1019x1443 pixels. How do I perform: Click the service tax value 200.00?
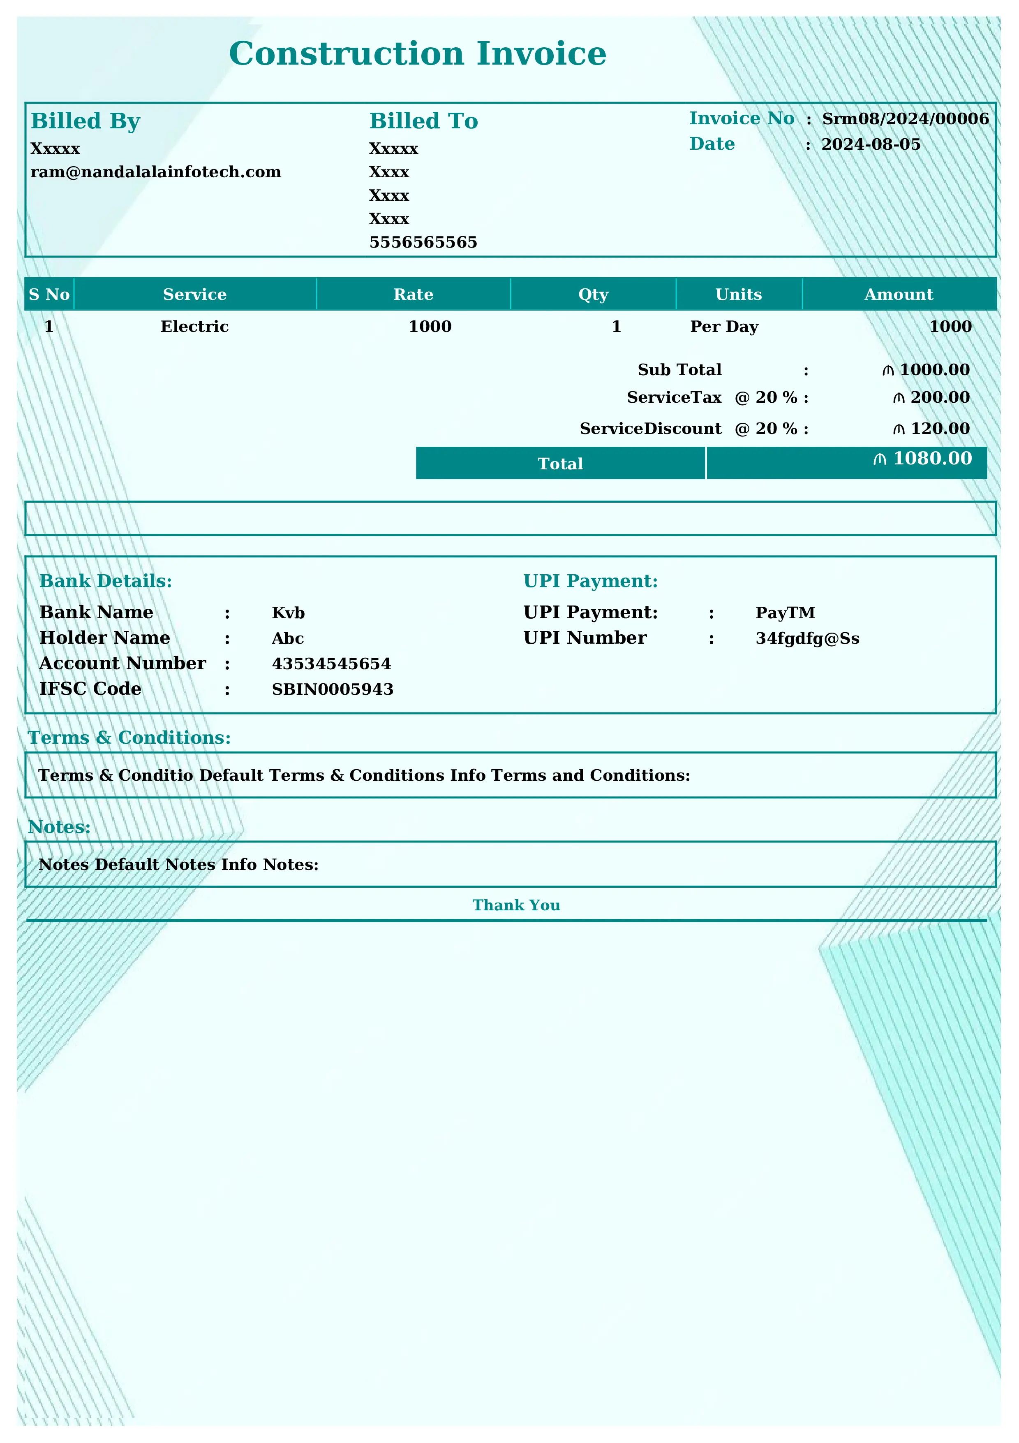932,398
